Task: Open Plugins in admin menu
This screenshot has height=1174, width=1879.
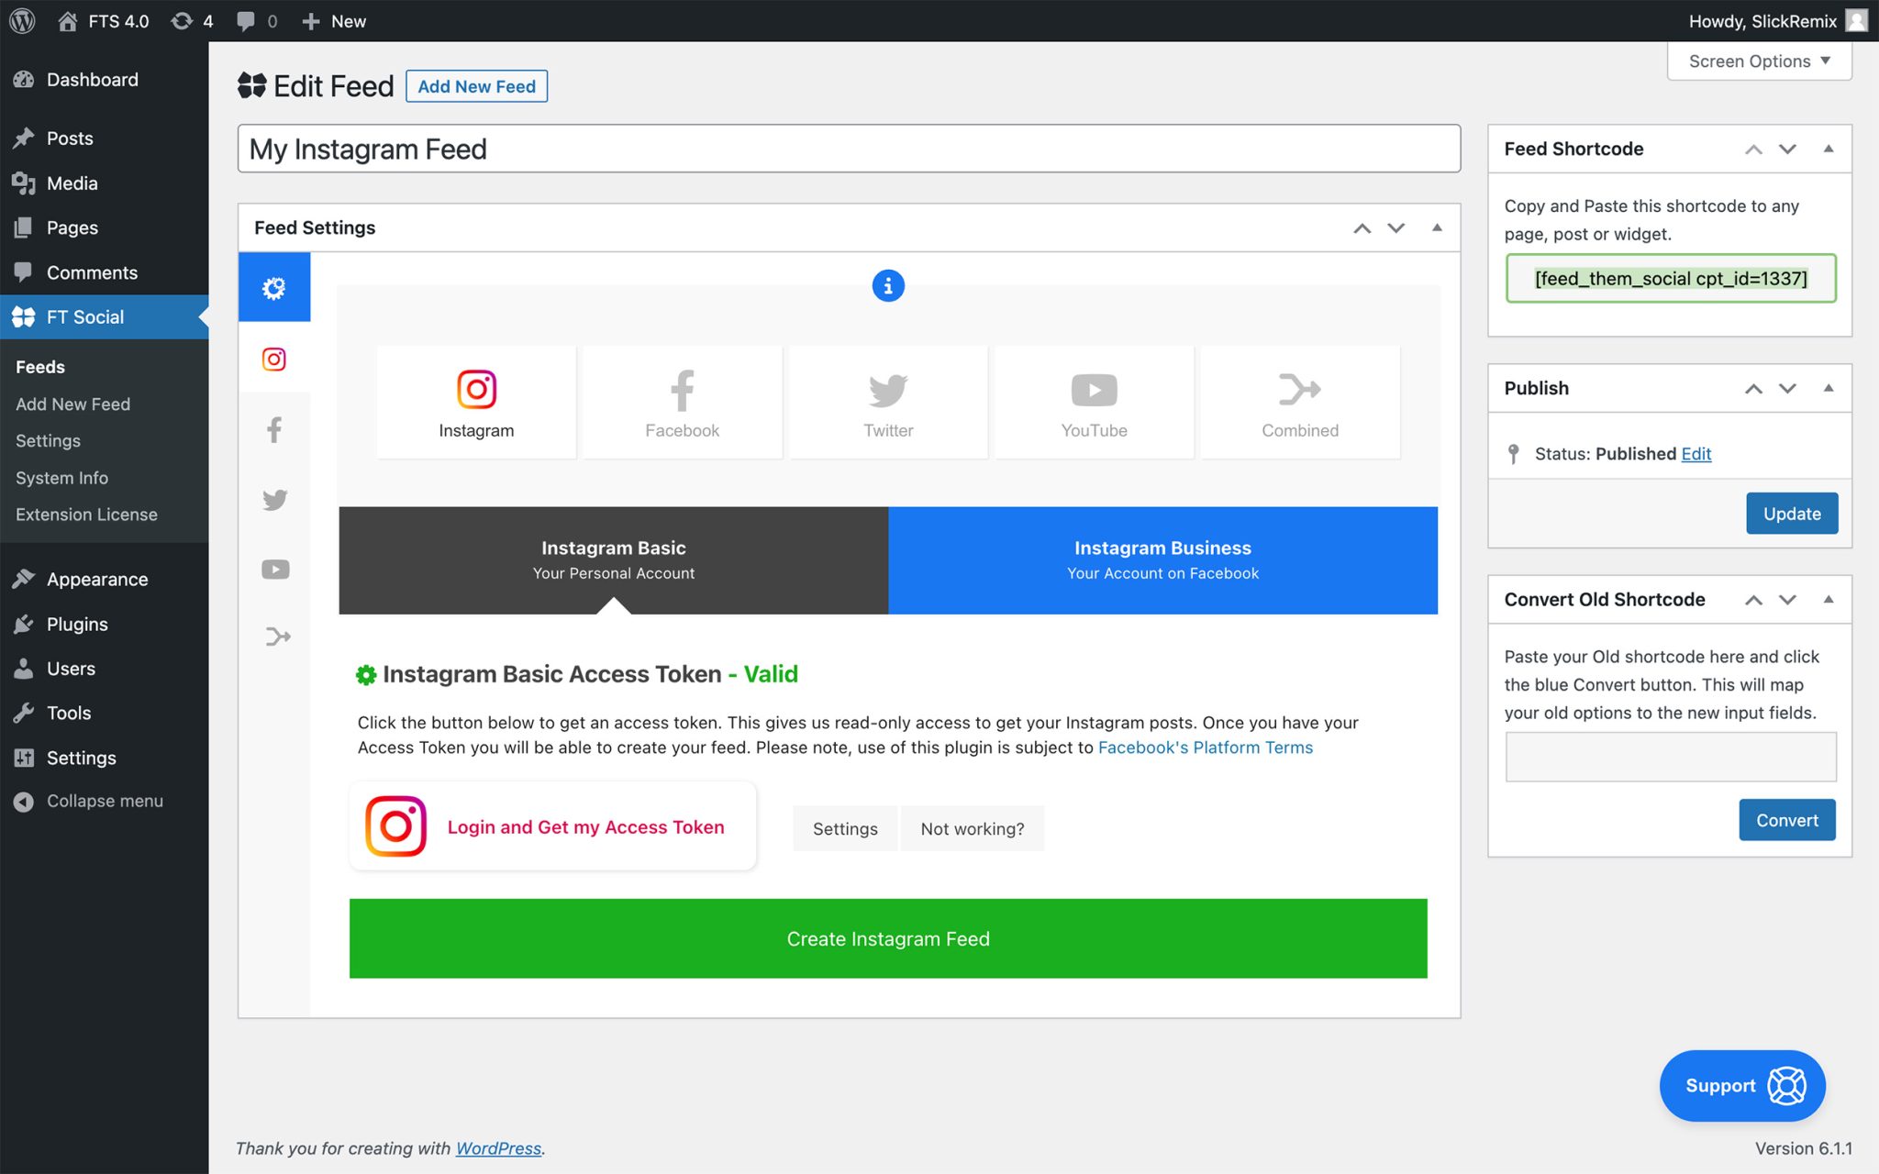Action: [x=105, y=625]
